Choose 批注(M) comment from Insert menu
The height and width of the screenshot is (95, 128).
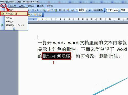14,13
